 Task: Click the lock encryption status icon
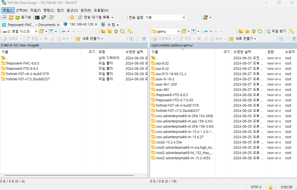pos(271,187)
